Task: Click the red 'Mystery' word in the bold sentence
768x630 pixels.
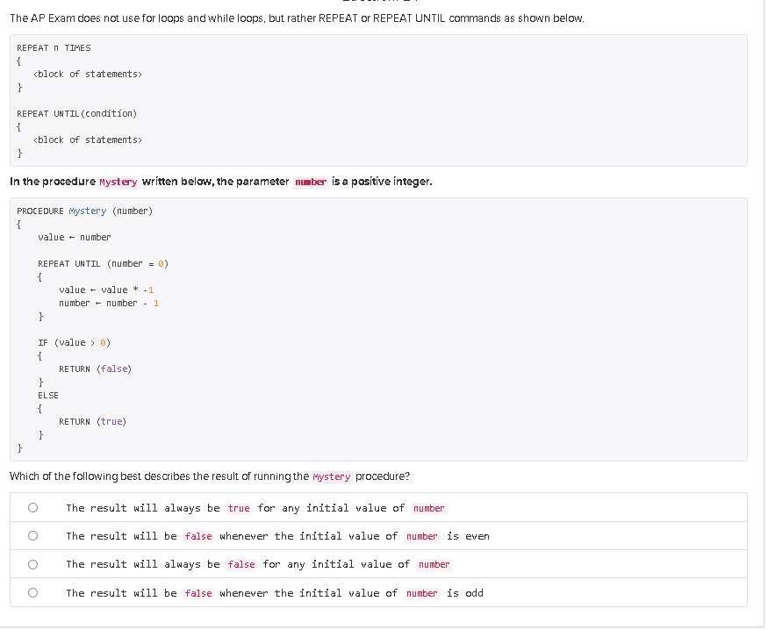Action: [118, 183]
